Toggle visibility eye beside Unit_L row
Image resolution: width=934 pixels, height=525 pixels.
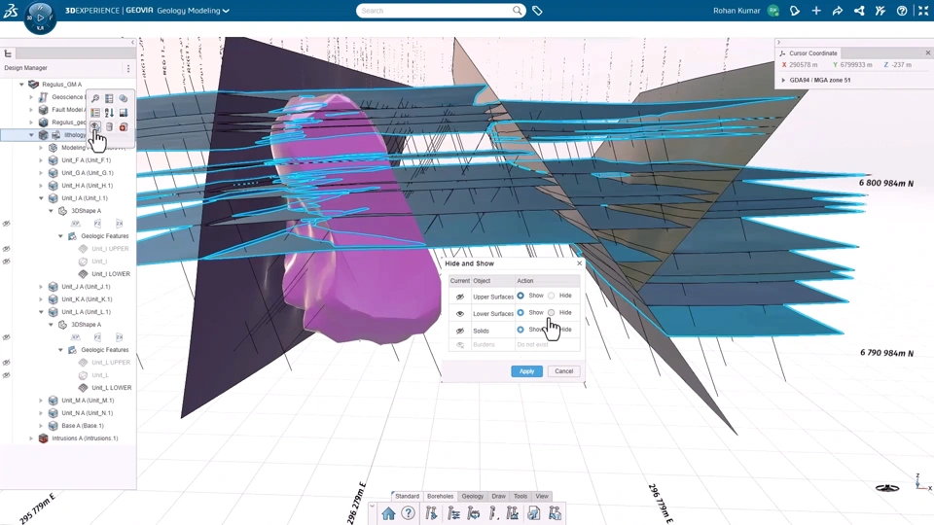pyautogui.click(x=7, y=375)
